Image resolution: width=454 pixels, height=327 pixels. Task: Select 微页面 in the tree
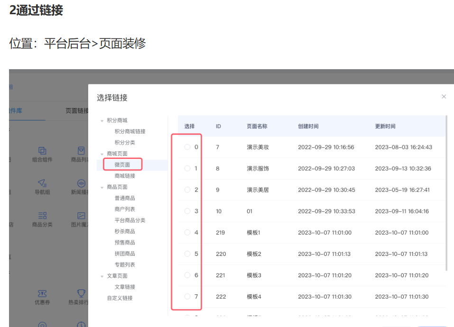[122, 165]
